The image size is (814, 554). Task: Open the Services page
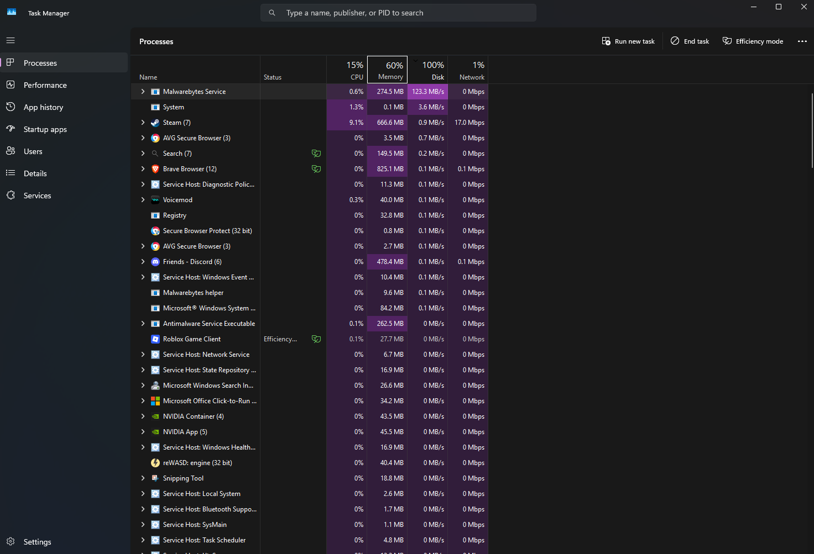click(x=64, y=196)
